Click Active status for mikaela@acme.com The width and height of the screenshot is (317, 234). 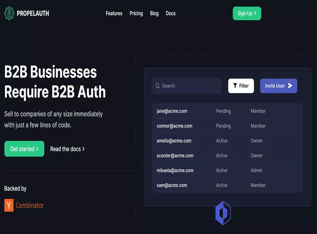click(222, 170)
